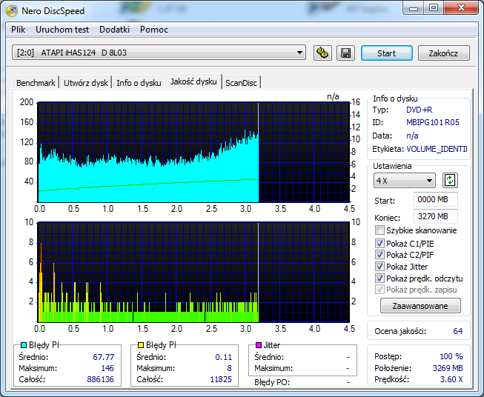Click the save (floppy disk) icon

pos(345,53)
